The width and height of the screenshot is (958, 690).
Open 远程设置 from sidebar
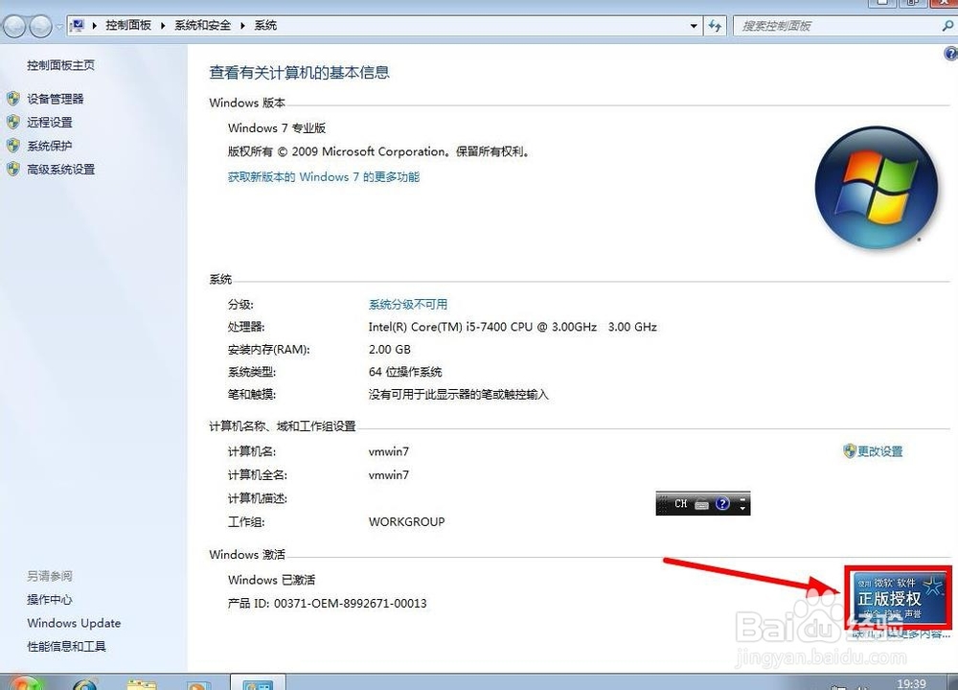50,123
